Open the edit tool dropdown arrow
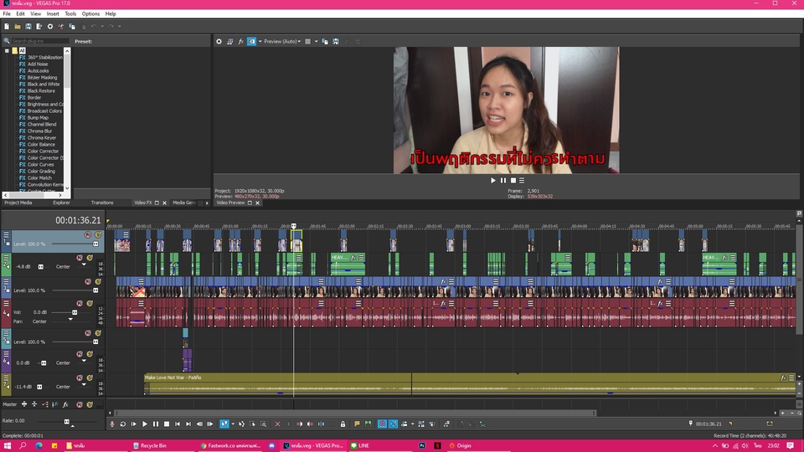 click(233, 424)
